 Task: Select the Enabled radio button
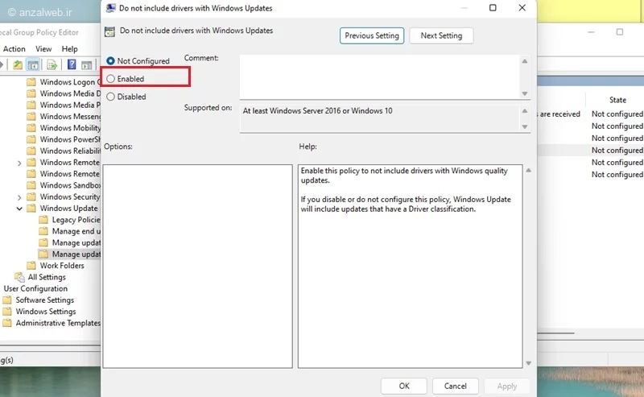111,79
